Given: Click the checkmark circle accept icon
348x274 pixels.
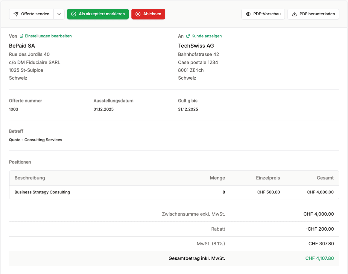Looking at the screenshot, I should point(74,14).
